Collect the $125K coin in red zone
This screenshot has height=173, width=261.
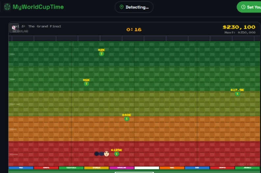(117, 154)
